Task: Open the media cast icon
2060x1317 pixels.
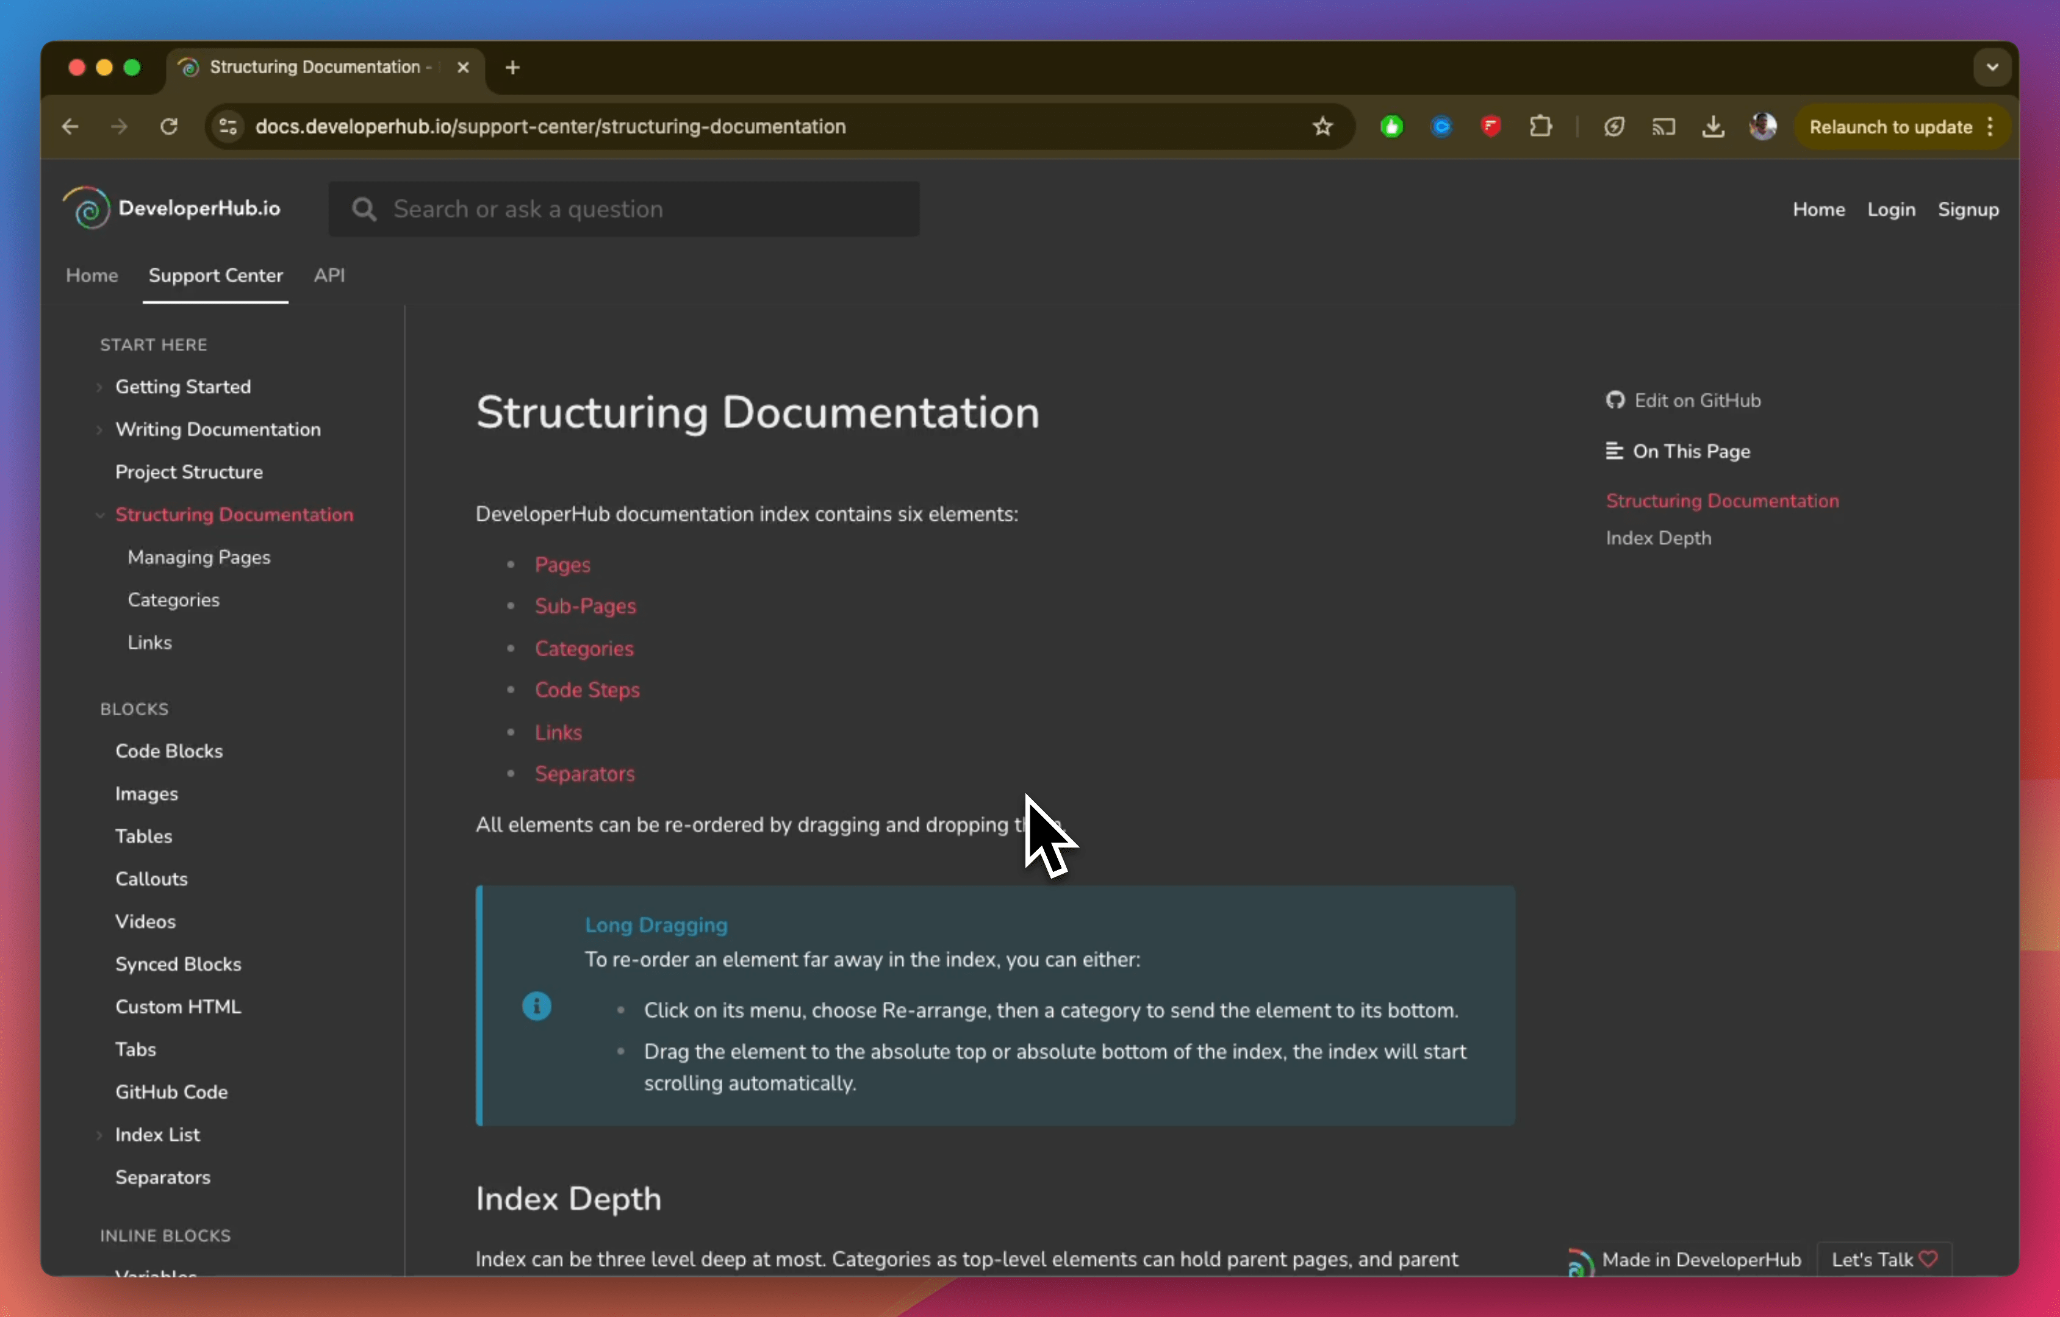Action: point(1663,127)
